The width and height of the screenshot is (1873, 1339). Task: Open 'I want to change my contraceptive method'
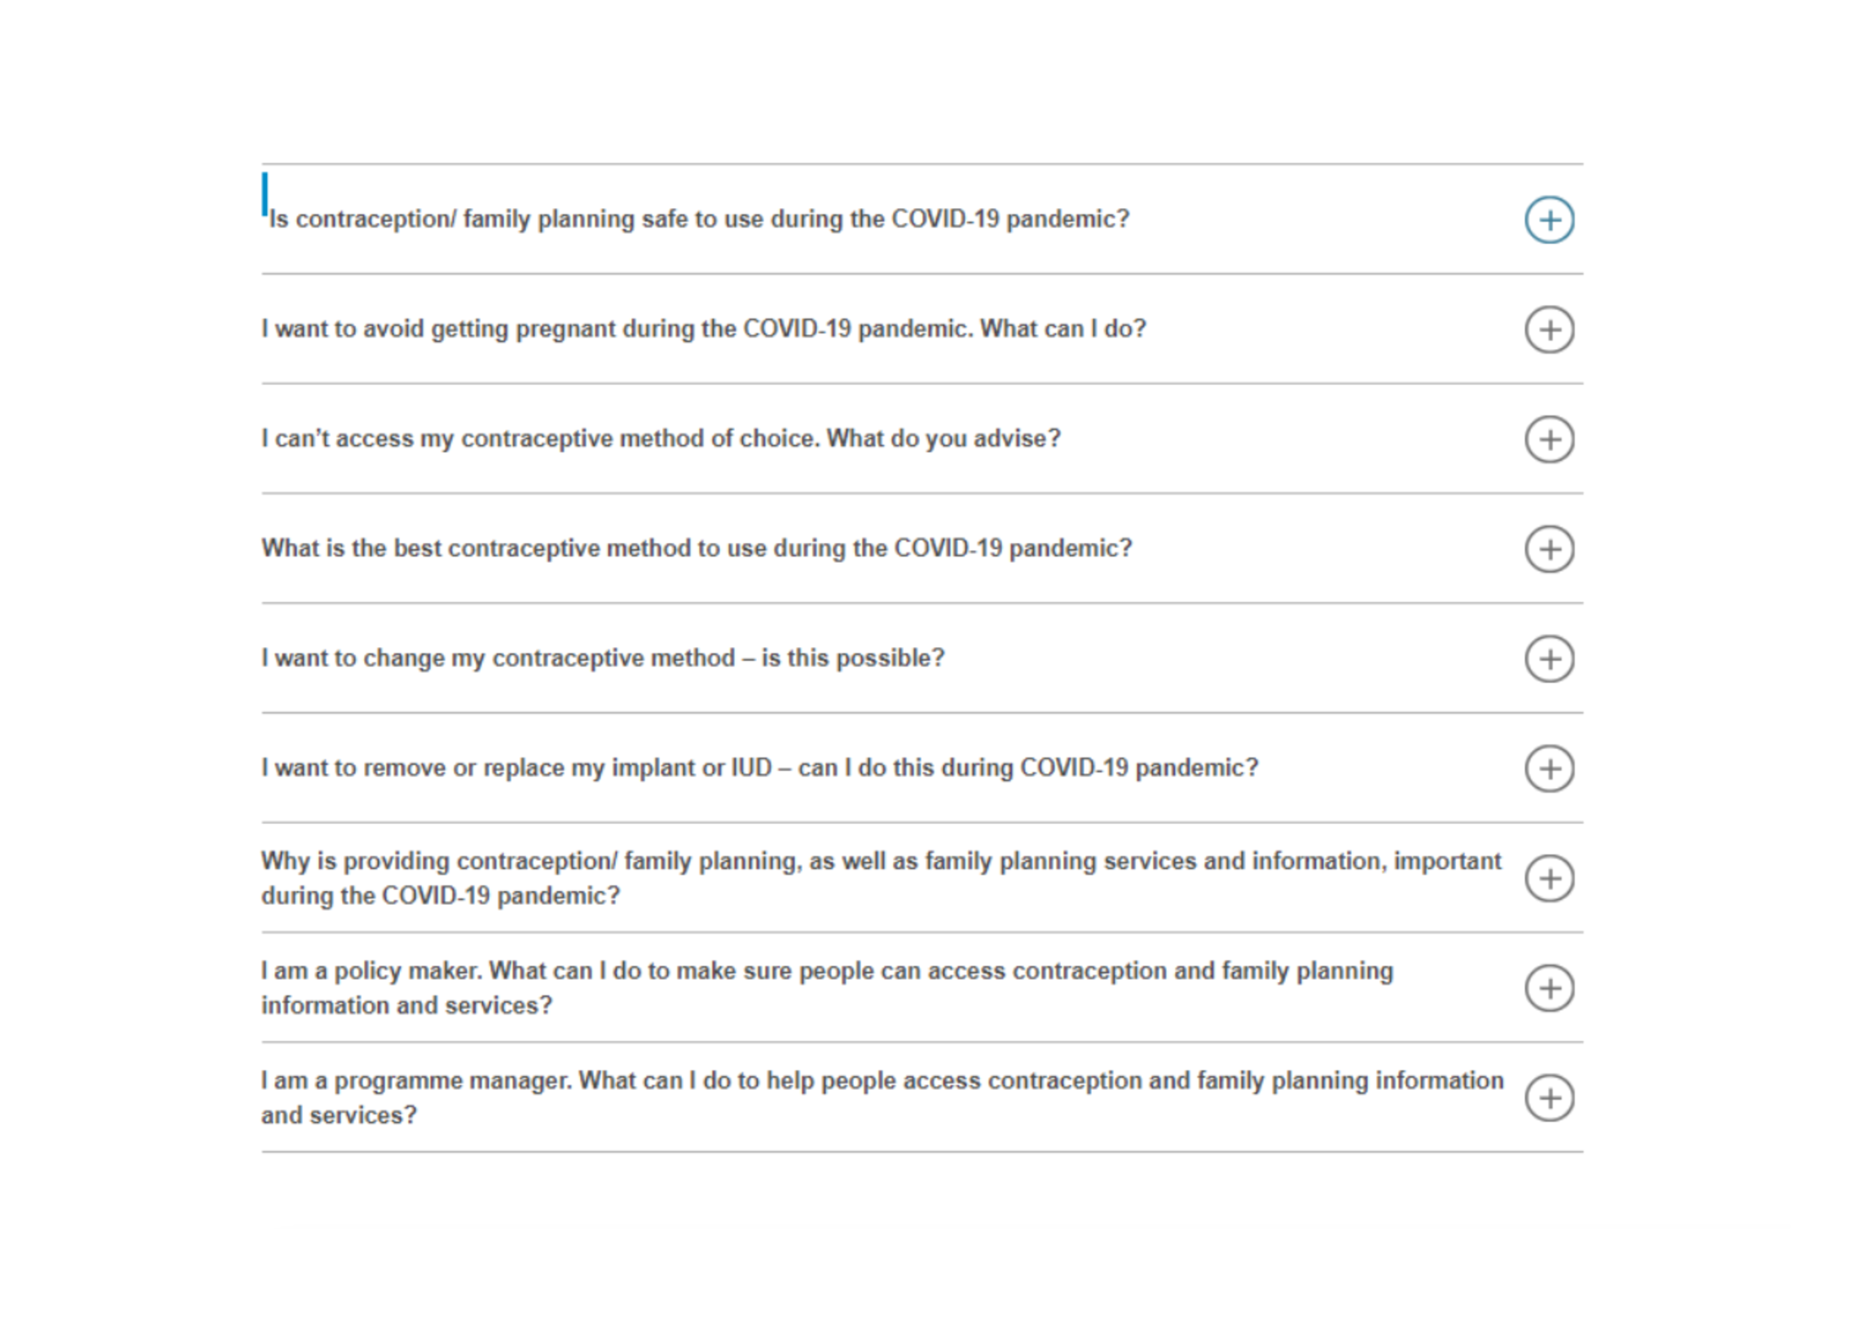coord(602,658)
